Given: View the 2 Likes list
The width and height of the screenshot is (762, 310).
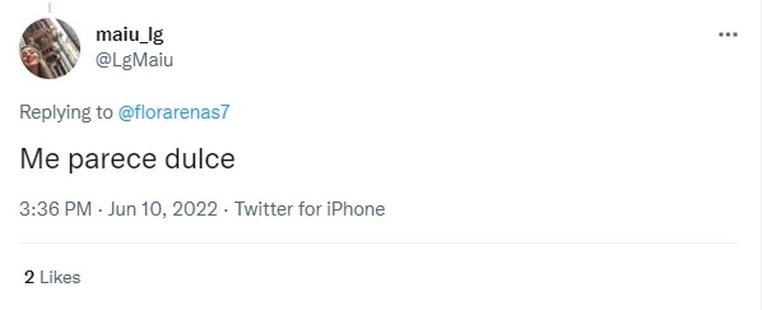Looking at the screenshot, I should coord(52,278).
